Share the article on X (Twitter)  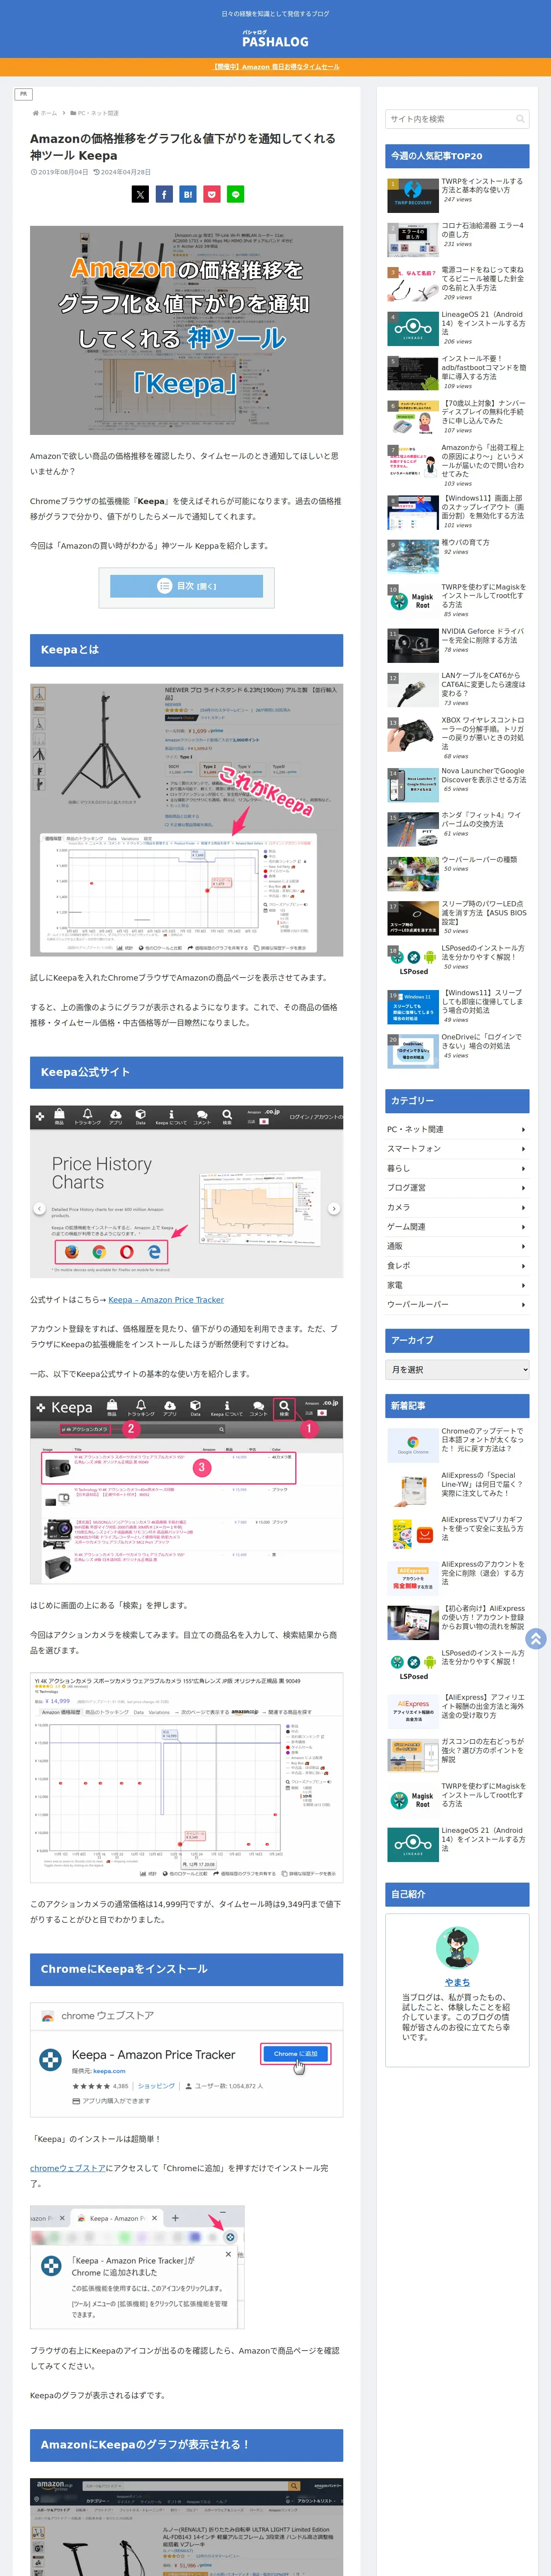(x=140, y=195)
